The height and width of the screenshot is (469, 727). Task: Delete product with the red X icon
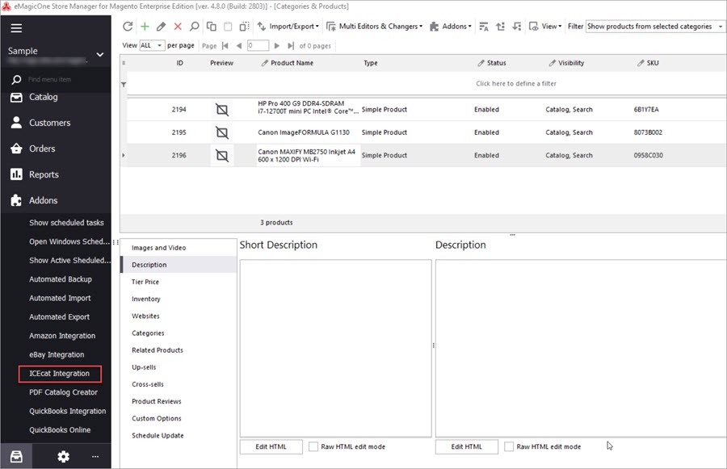point(178,27)
